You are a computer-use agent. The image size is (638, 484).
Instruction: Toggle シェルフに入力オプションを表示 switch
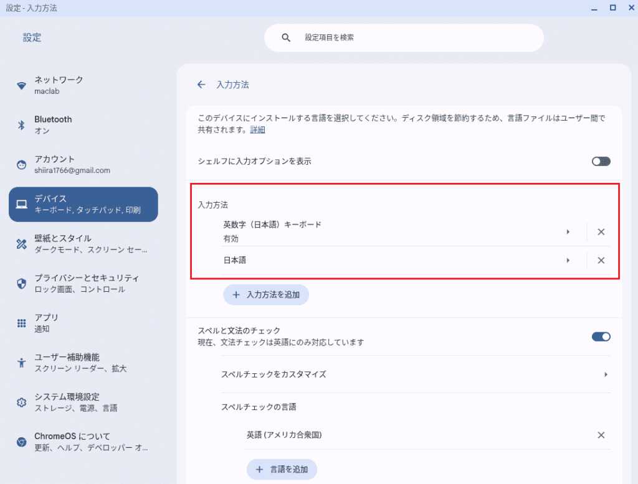[x=601, y=161]
